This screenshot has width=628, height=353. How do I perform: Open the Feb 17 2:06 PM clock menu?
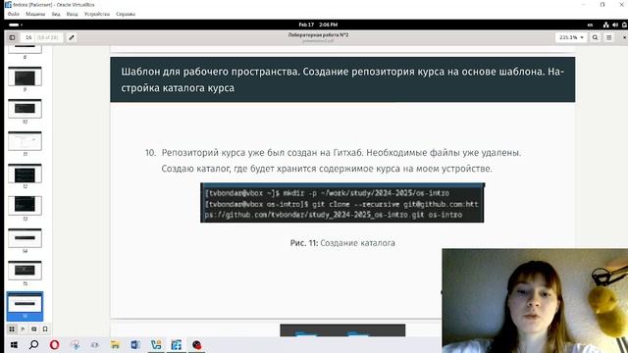[x=318, y=25]
